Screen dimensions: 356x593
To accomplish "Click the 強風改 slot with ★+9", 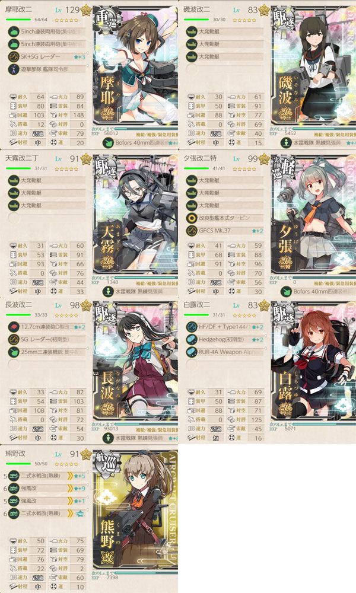I will [x=47, y=488].
